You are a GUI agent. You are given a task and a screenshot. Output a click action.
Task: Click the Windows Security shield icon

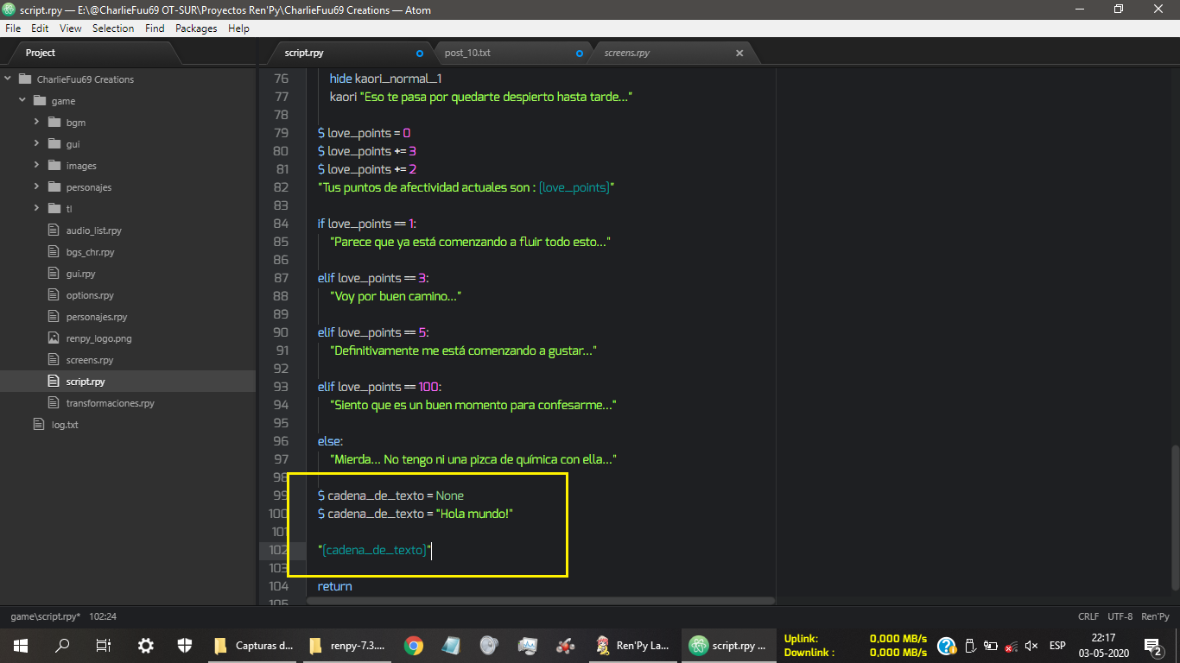click(185, 645)
